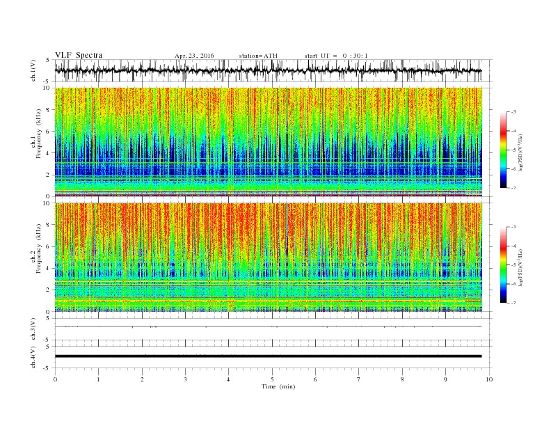Click the "4" tick on the time axis
Image resolution: width=551 pixels, height=426 pixels.
[229, 379]
